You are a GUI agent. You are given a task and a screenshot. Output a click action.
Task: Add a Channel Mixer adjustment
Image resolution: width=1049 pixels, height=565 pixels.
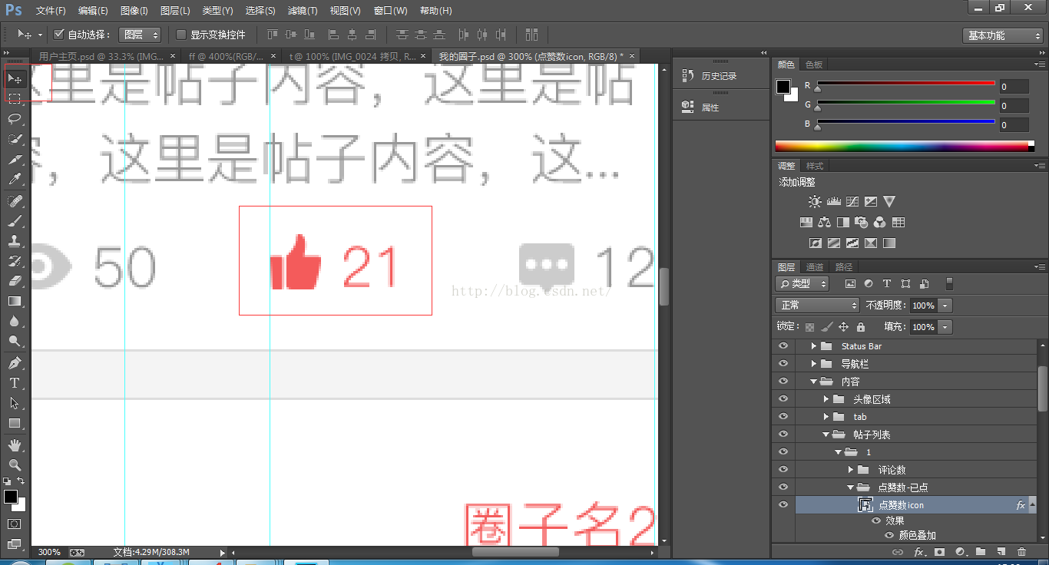coord(880,222)
